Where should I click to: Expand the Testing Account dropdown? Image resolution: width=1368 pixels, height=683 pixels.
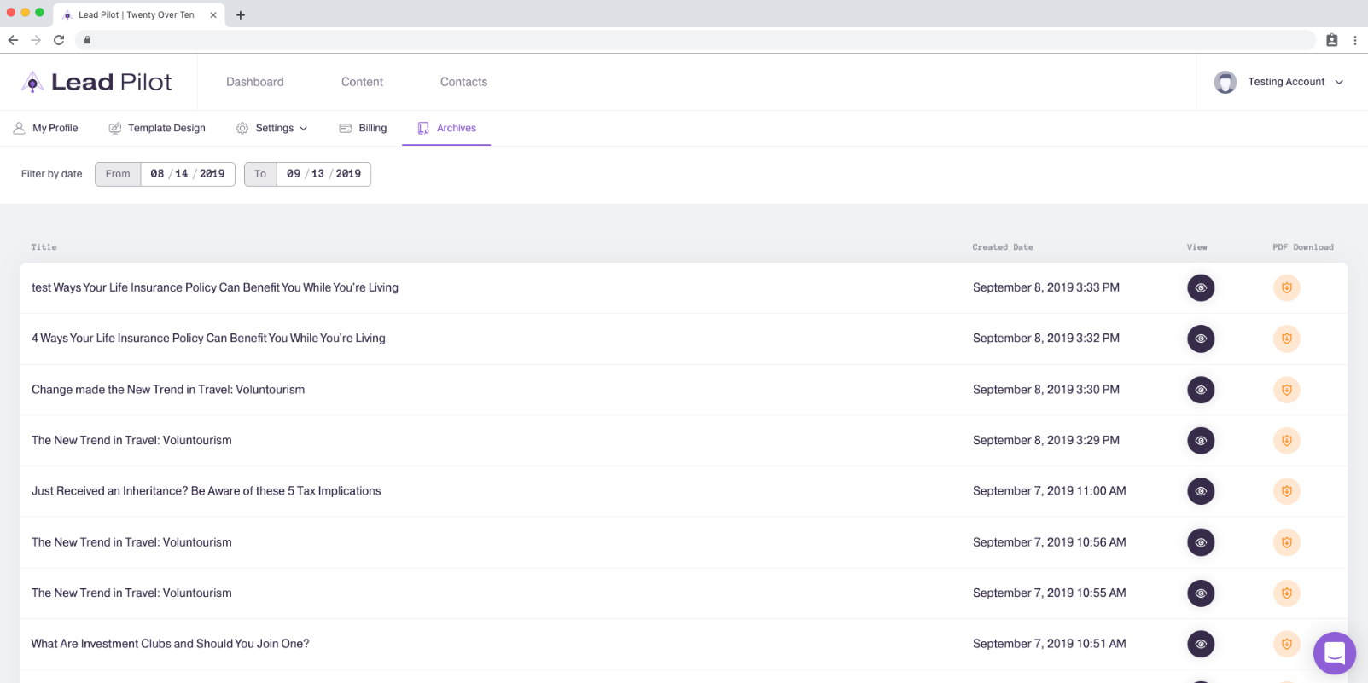click(x=1339, y=82)
